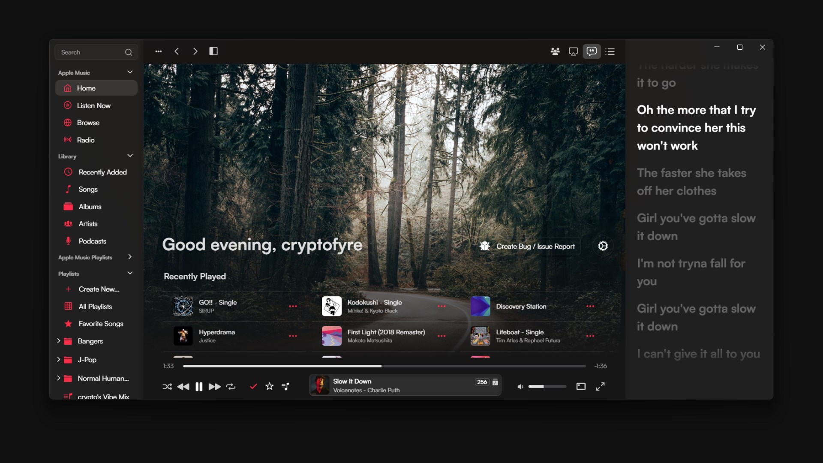This screenshot has height=463, width=823.
Task: Collapse the Apple Music section
Action: click(x=130, y=72)
